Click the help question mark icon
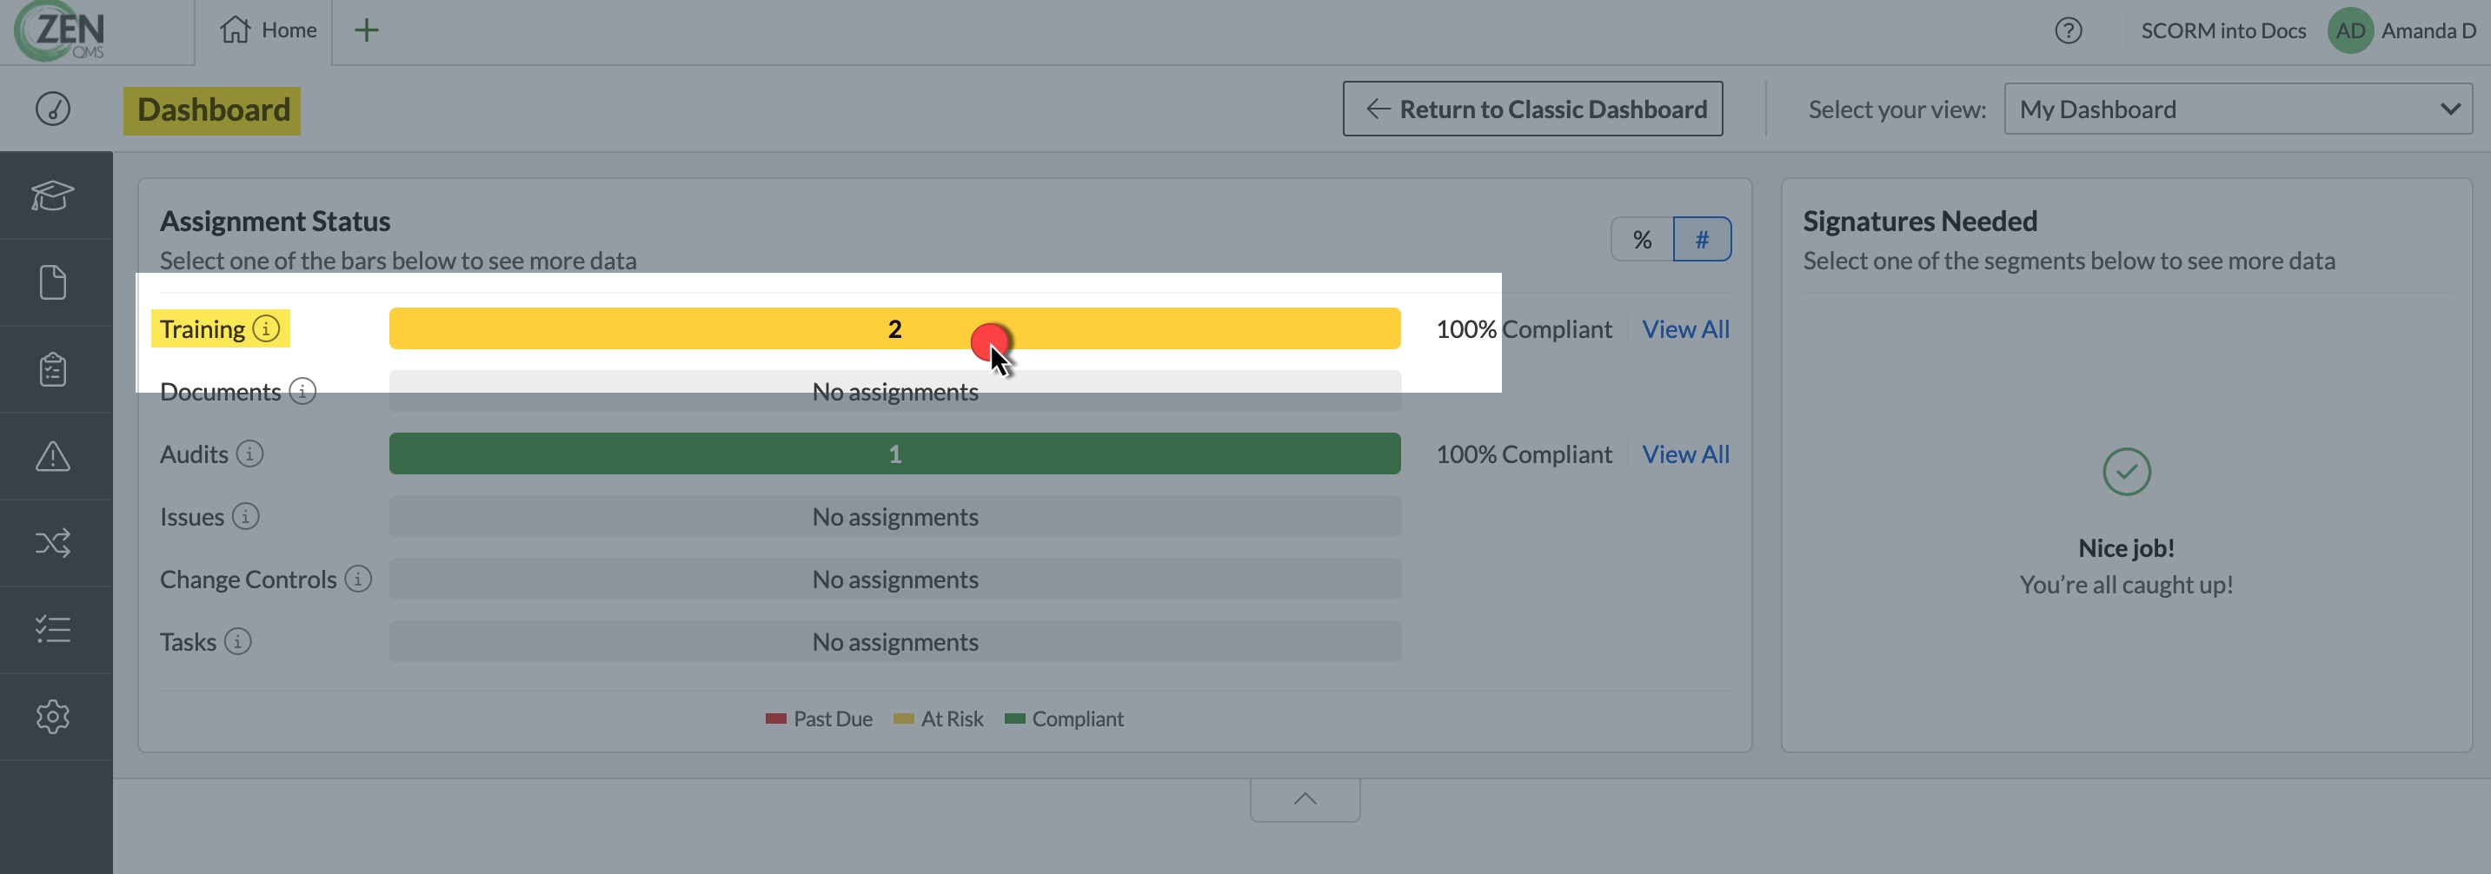 2069,31
